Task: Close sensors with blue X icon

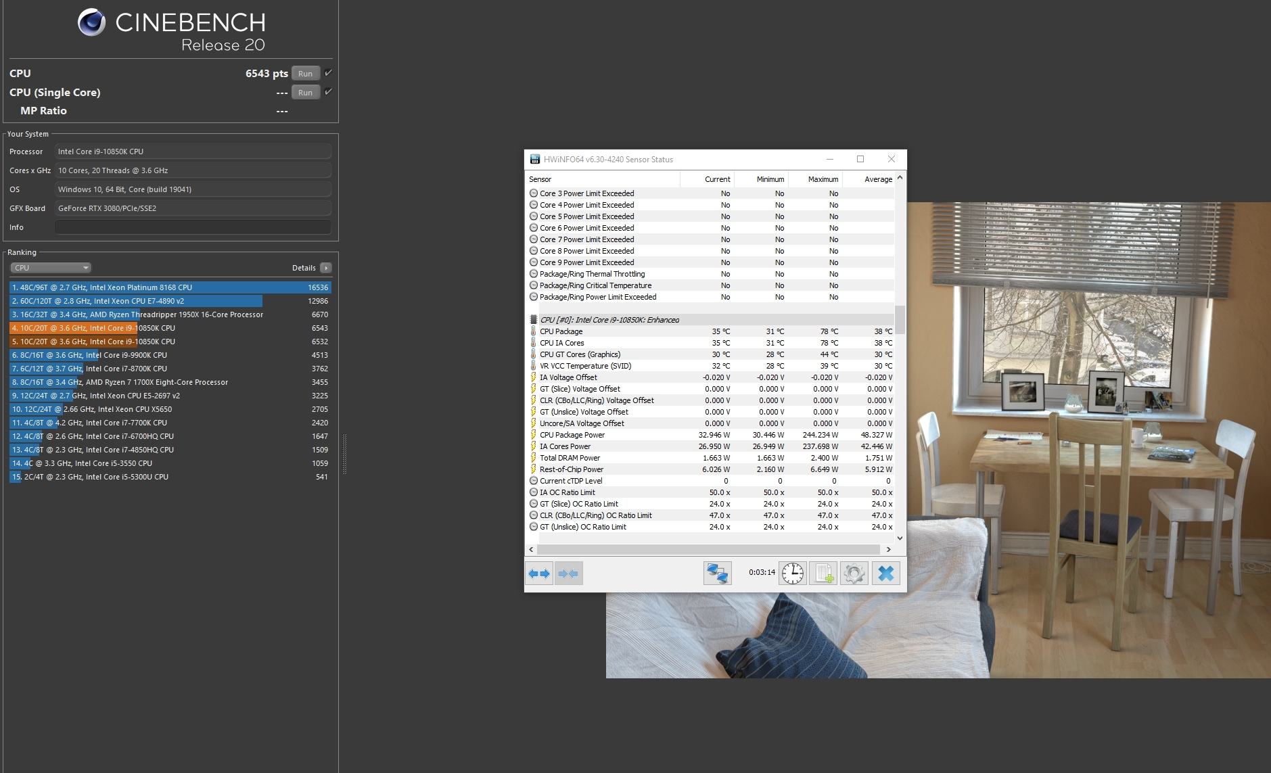Action: (885, 573)
